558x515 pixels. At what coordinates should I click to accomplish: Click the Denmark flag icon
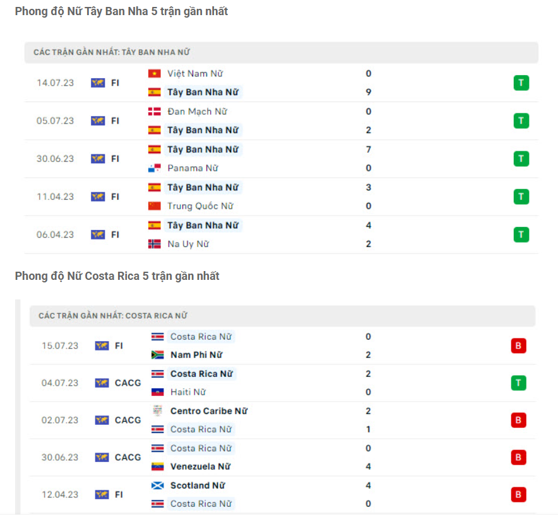[x=155, y=111]
